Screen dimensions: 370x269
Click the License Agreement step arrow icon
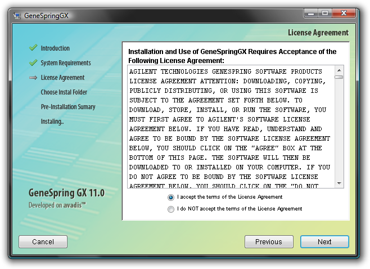click(x=33, y=78)
